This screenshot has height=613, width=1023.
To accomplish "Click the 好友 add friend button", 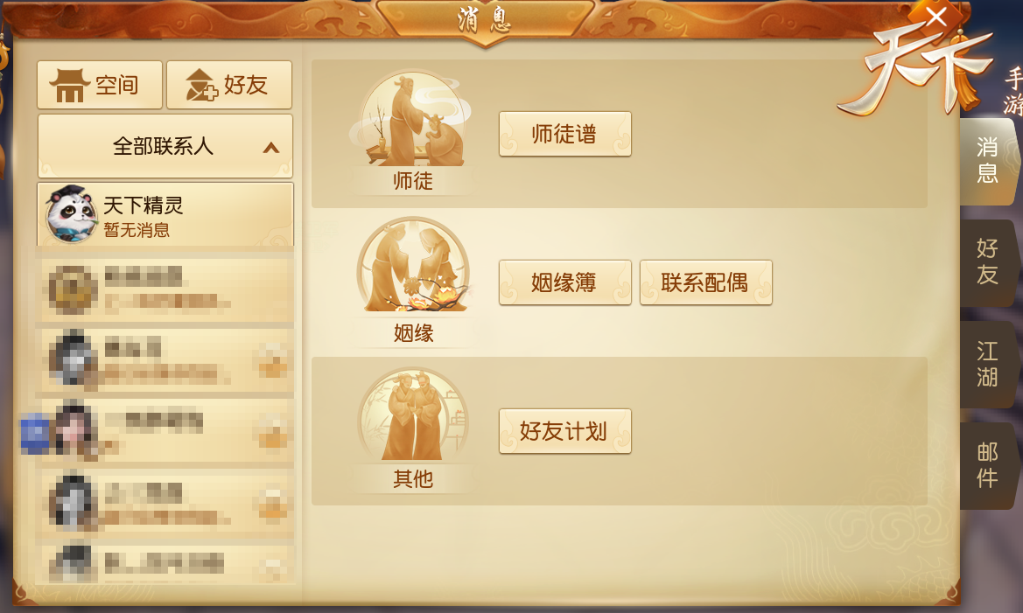I will click(x=229, y=85).
